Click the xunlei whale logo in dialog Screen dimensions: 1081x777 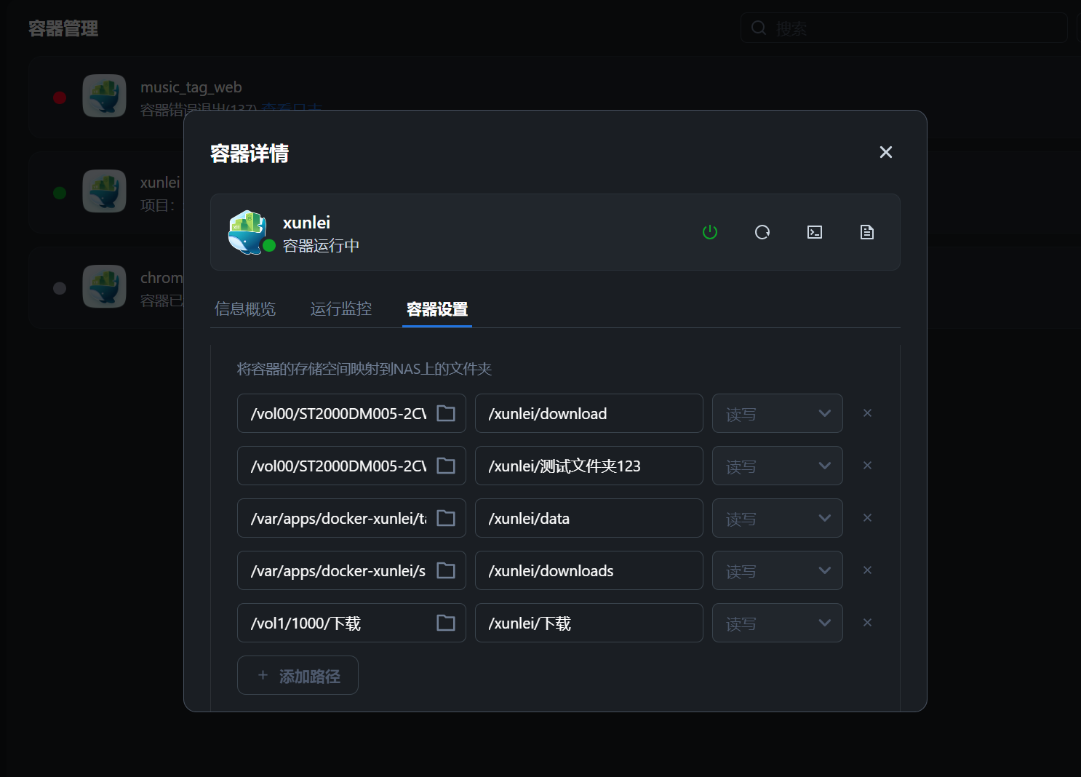coord(247,232)
